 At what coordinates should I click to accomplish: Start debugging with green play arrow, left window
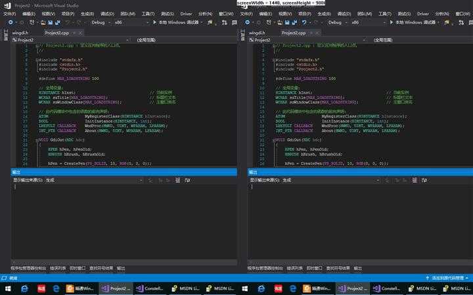(154, 22)
